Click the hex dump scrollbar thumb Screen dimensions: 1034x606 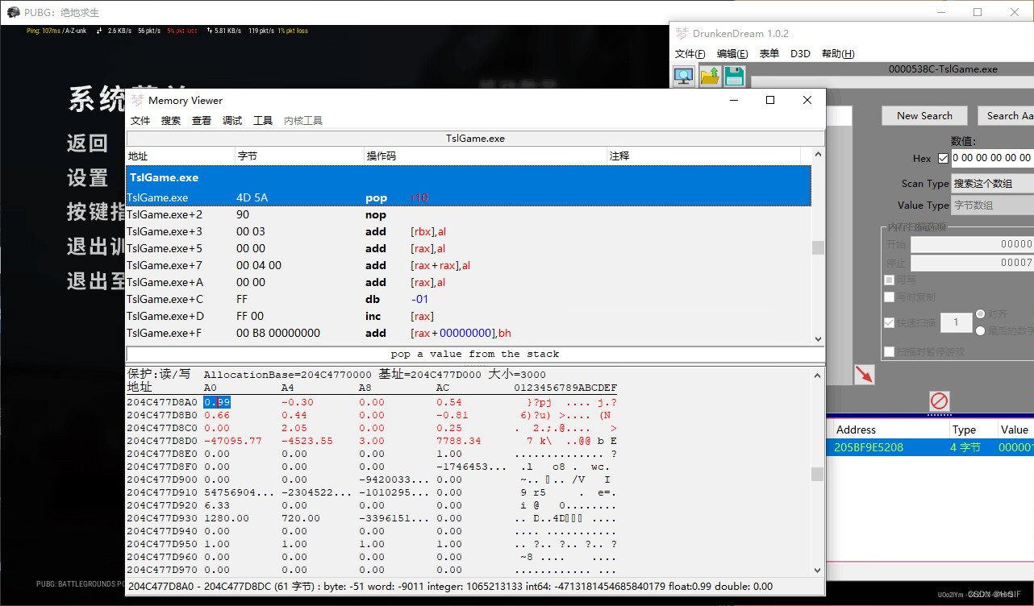[x=818, y=474]
